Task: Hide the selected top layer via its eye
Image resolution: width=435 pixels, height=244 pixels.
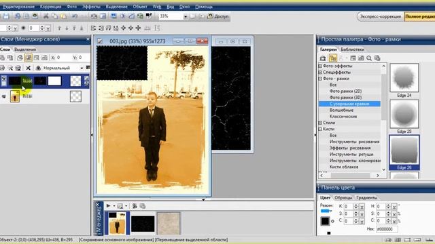Action: click(3, 79)
